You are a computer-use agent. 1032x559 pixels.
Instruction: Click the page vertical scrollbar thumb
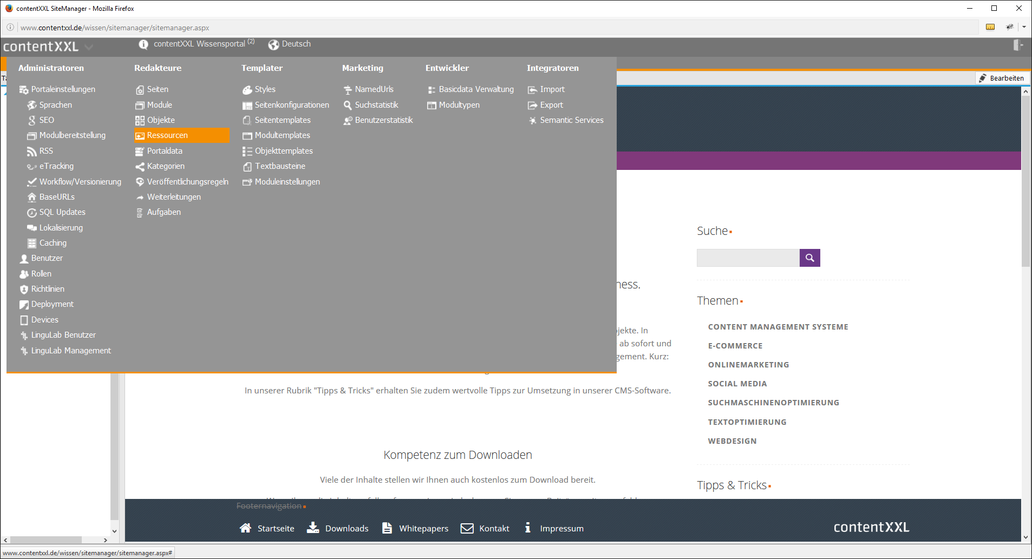coord(1026,181)
